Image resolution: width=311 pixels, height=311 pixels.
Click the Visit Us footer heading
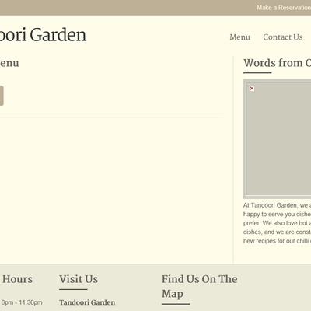(79, 279)
